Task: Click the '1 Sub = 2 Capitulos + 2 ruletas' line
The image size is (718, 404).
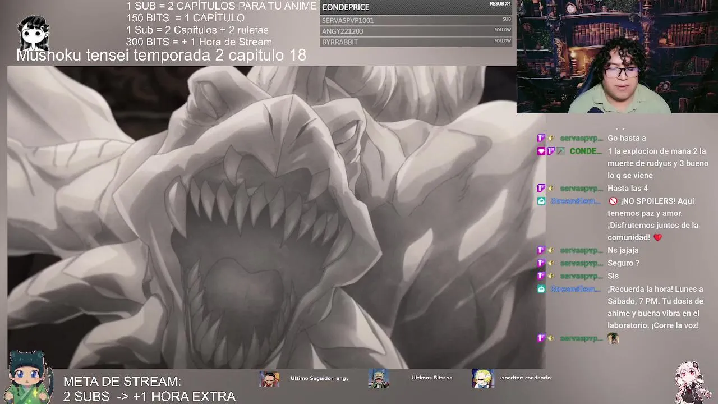Action: [x=197, y=30]
